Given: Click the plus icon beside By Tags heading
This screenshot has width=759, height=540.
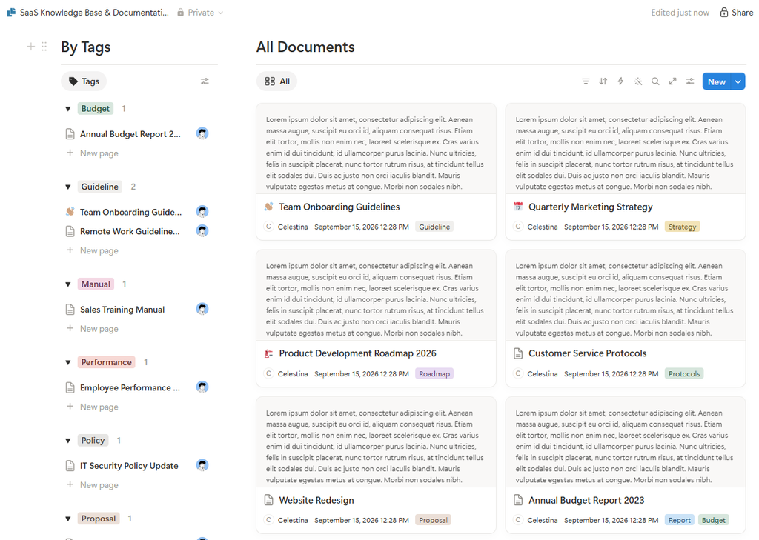Looking at the screenshot, I should point(31,47).
